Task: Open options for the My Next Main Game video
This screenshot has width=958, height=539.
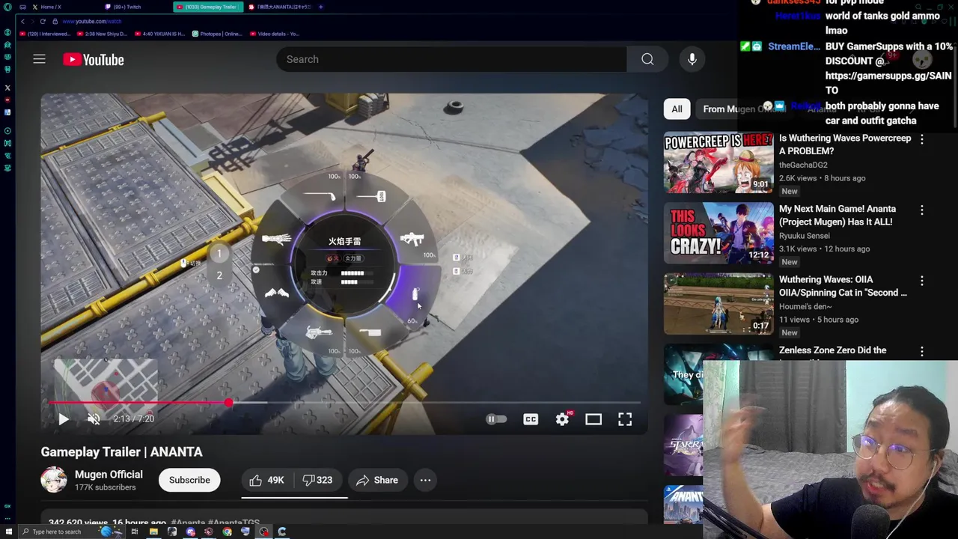Action: [922, 210]
